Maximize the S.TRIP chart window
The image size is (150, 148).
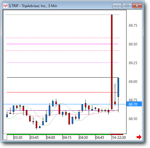pyautogui.click(x=127, y=6)
